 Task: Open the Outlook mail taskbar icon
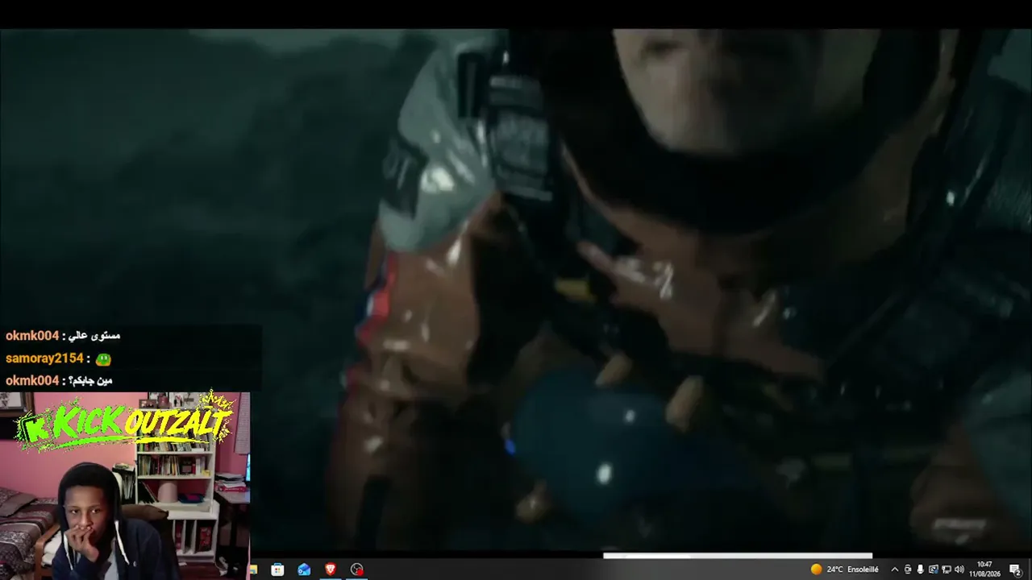point(304,570)
